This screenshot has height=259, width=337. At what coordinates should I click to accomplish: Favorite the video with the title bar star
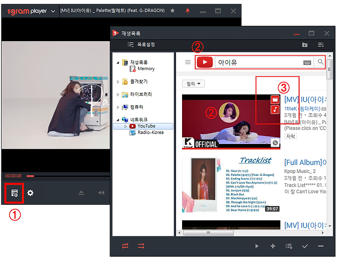click(172, 11)
